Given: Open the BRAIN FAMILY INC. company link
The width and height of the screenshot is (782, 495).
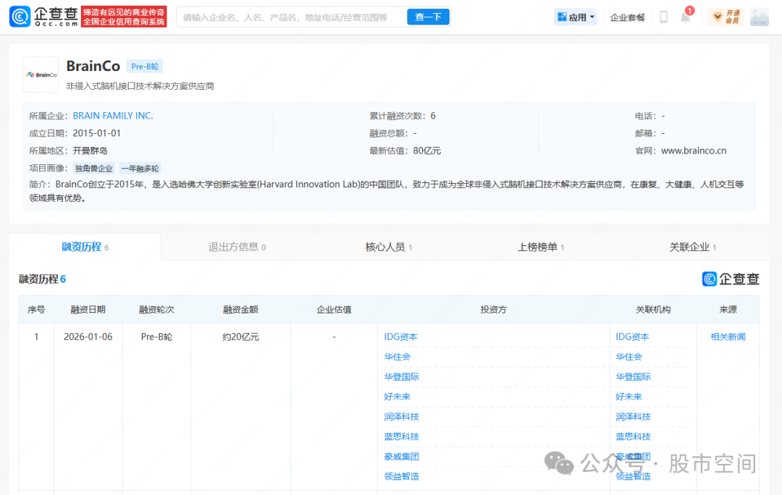Looking at the screenshot, I should click(113, 116).
